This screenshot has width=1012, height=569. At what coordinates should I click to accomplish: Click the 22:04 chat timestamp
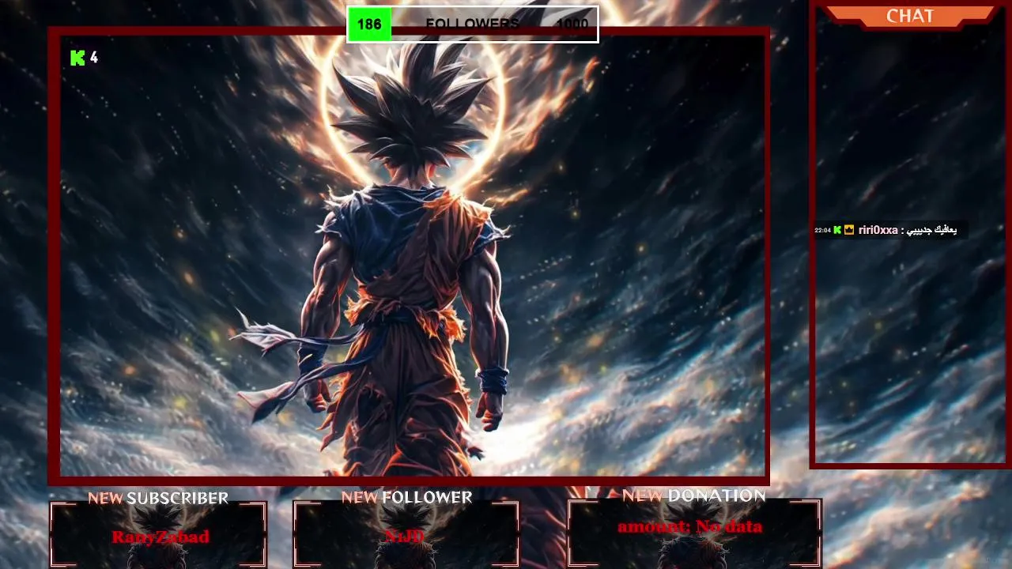pyautogui.click(x=822, y=231)
